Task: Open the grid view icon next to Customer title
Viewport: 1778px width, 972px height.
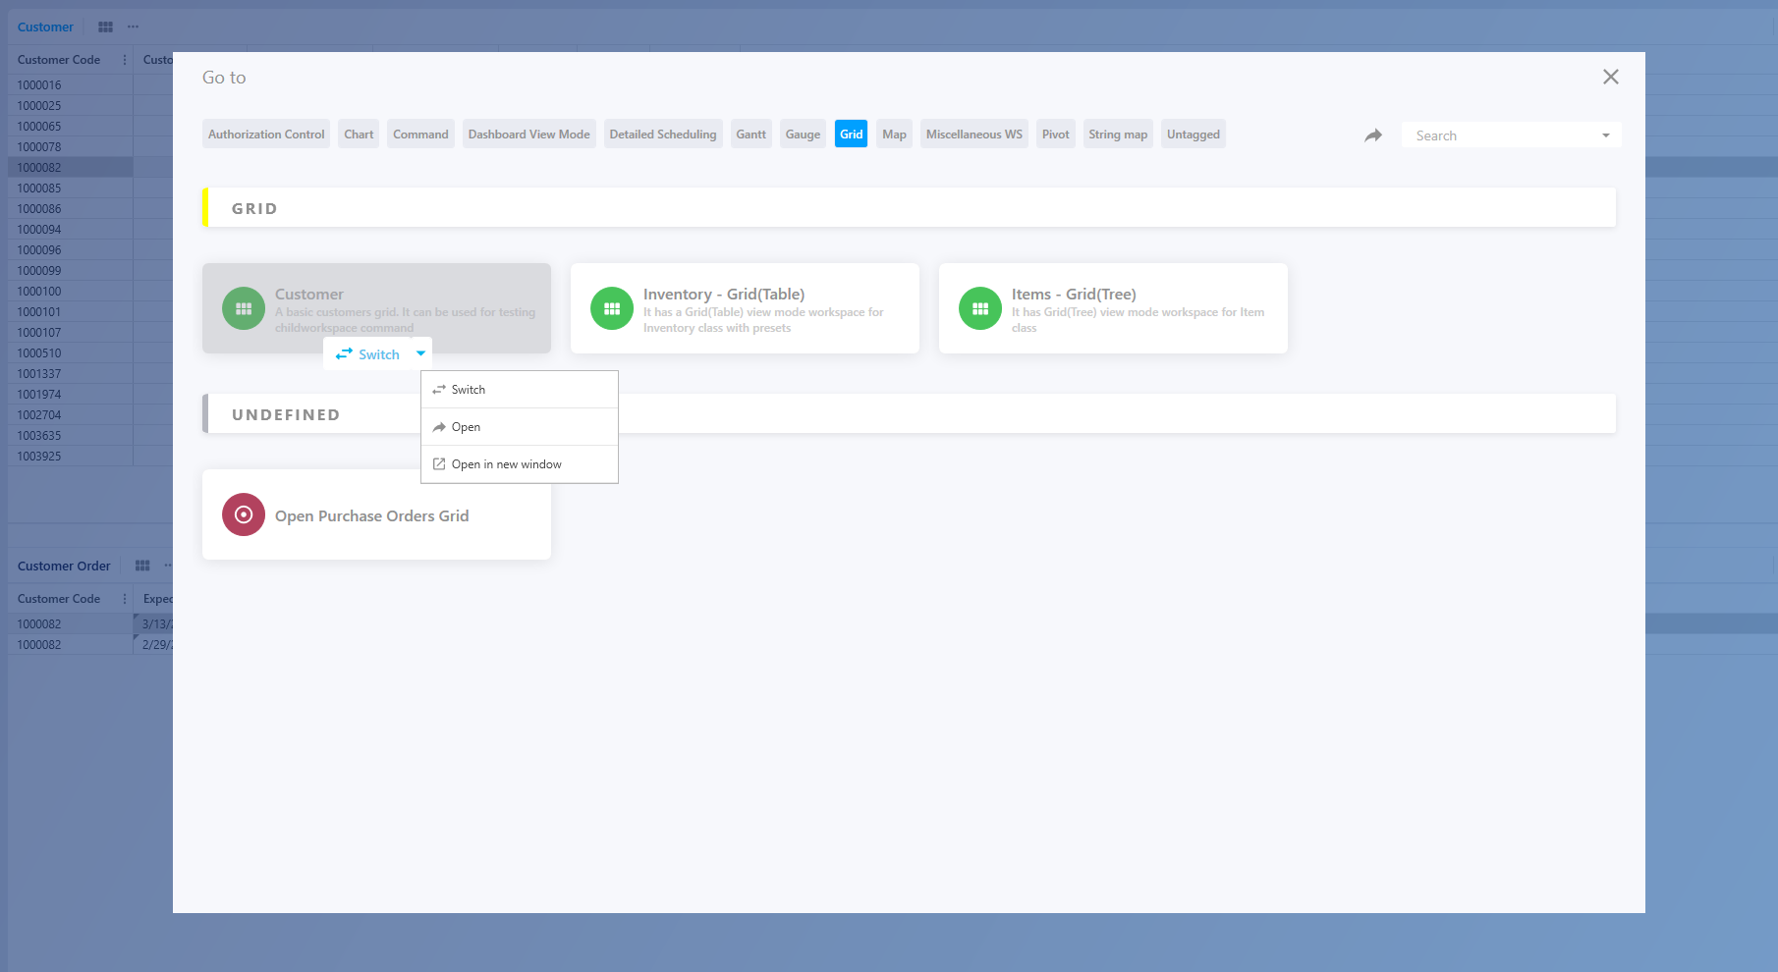Action: click(105, 27)
